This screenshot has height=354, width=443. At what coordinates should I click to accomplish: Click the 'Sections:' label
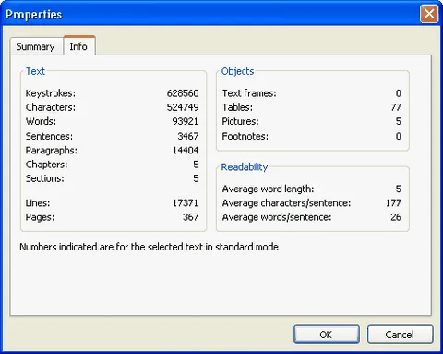point(45,178)
